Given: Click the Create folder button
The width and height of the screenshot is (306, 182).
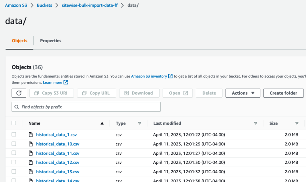Looking at the screenshot, I should pyautogui.click(x=283, y=93).
